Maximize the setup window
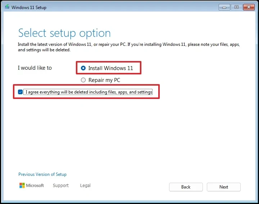Image resolution: width=259 pixels, height=204 pixels. (236, 7)
